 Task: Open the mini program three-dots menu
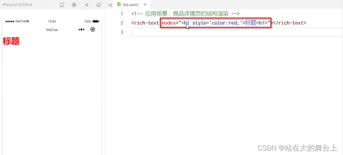(x=82, y=30)
